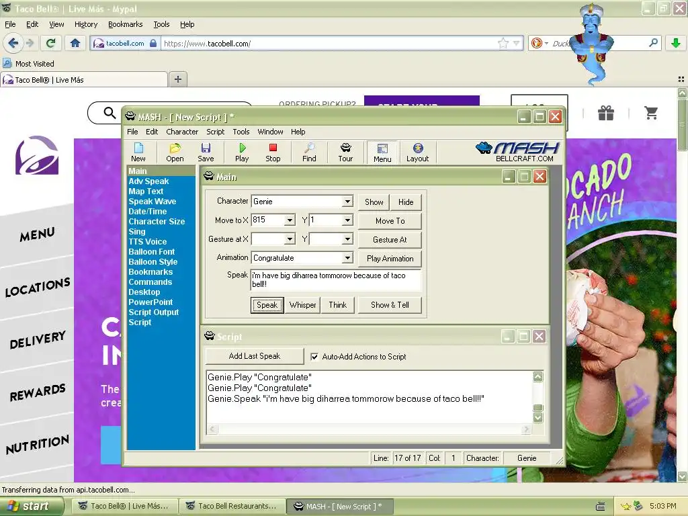Viewport: 688px width, 516px height.
Task: Click the Add Last Speak button
Action: 255,356
